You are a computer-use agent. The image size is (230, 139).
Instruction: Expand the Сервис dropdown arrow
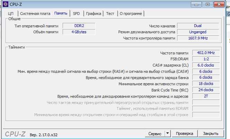(x=167, y=133)
